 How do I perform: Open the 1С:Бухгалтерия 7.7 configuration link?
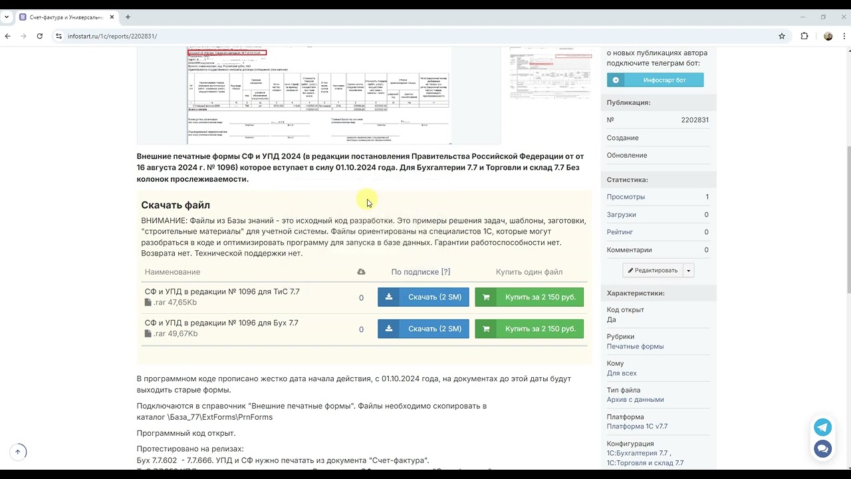638,453
